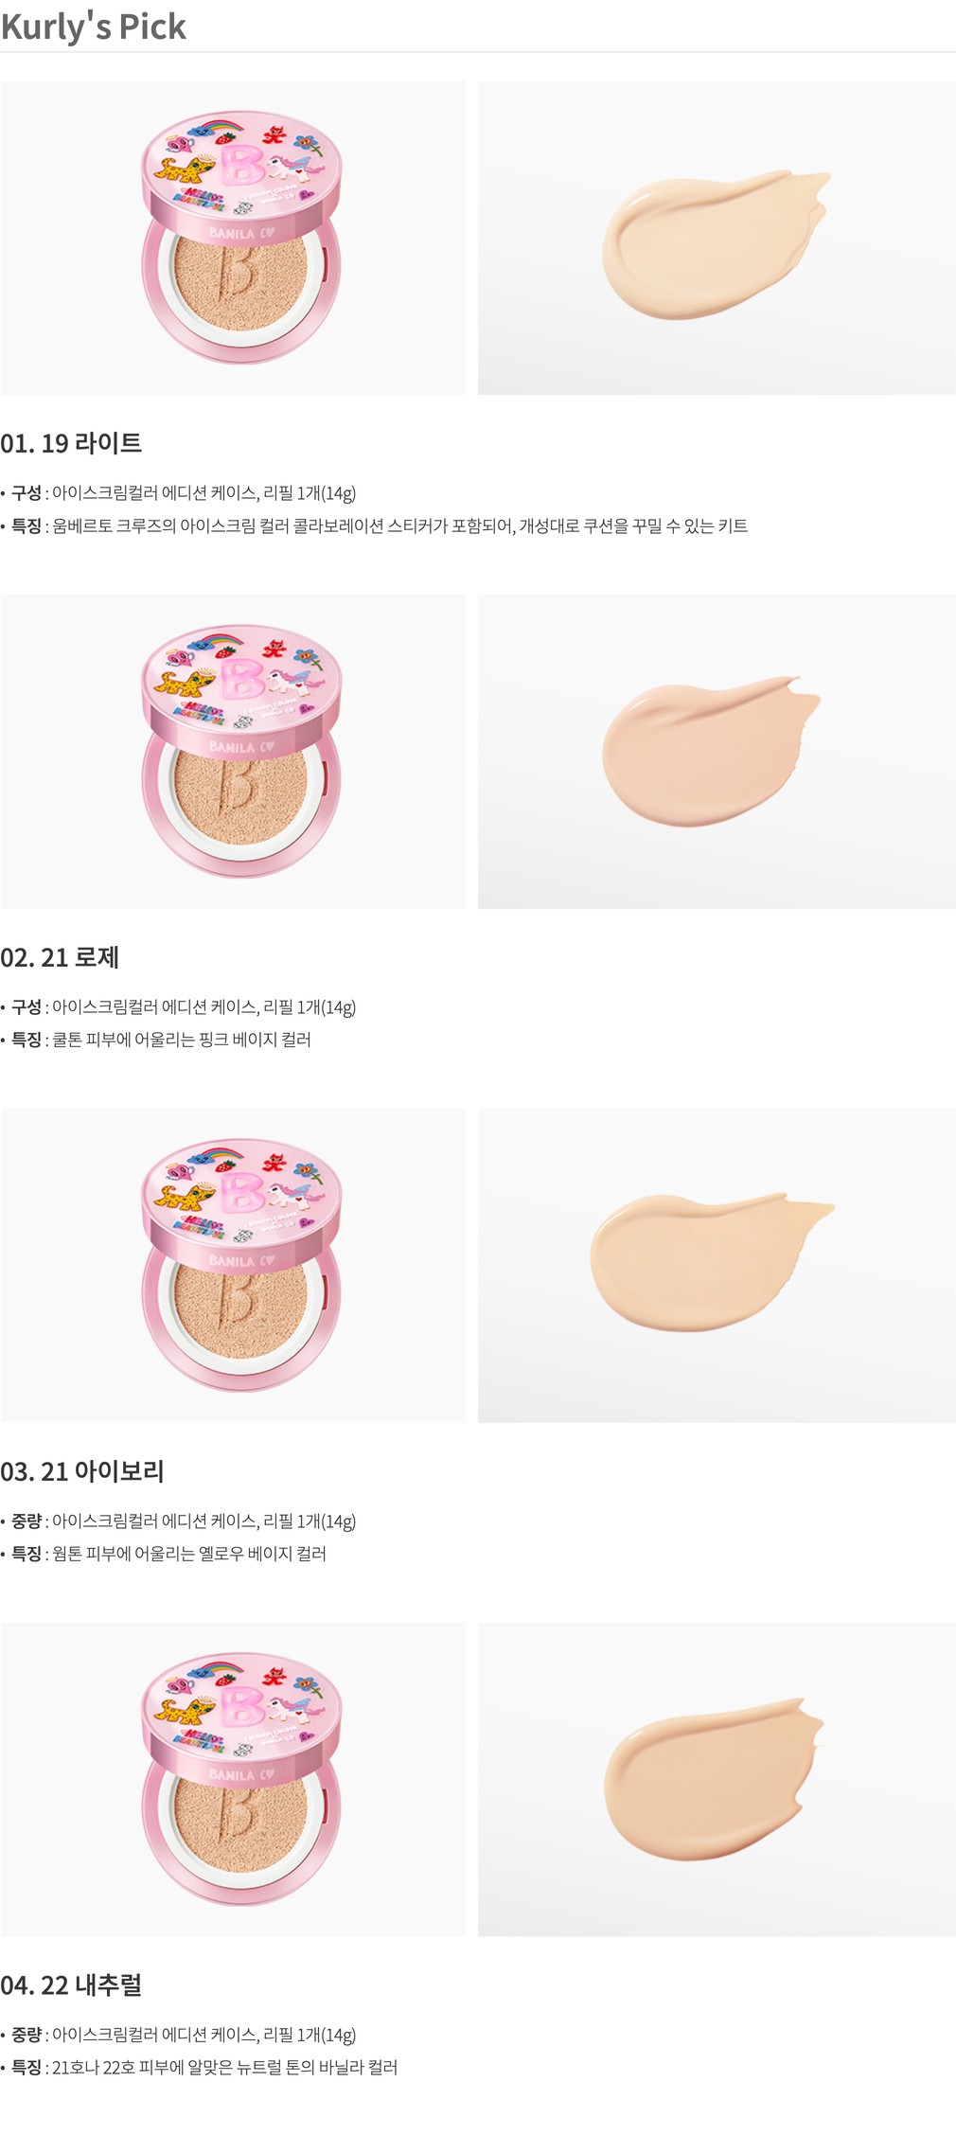This screenshot has width=956, height=2135.
Task: Click the 21 아이보리 cushion compact image
Action: pyautogui.click(x=233, y=1265)
